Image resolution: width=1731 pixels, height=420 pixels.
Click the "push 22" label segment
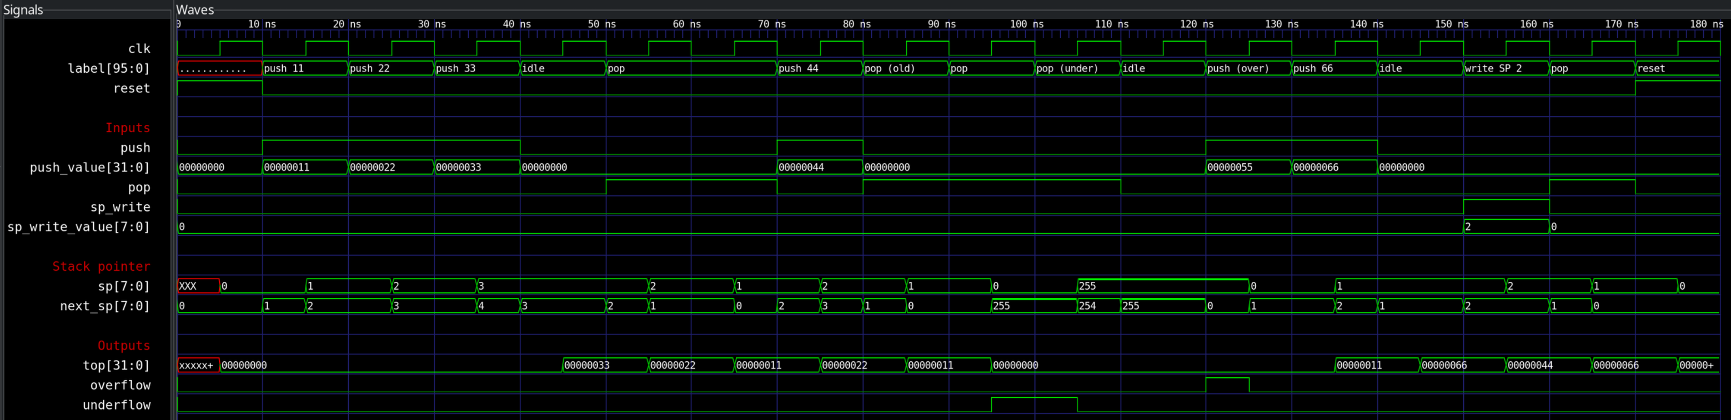[391, 68]
